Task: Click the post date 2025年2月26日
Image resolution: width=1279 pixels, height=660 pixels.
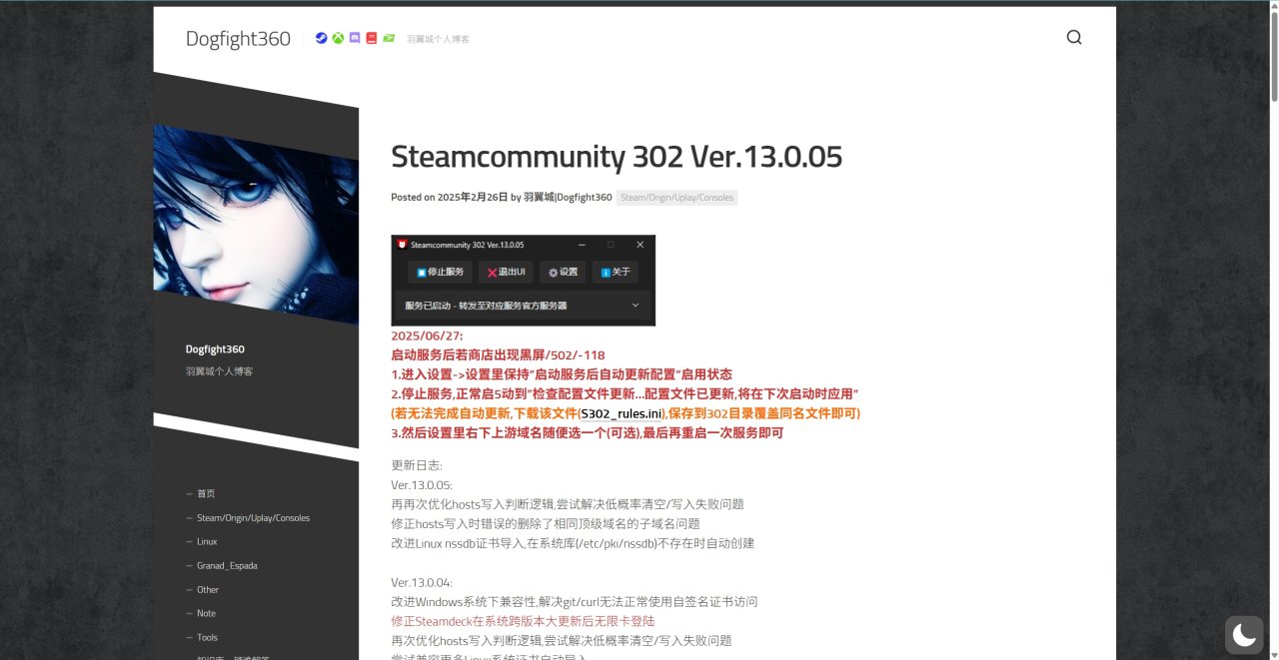Action: coord(473,198)
